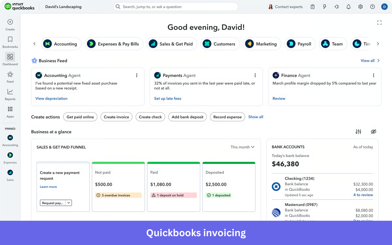Open the Feed sidebar icon
The width and height of the screenshot is (392, 245).
click(10, 74)
